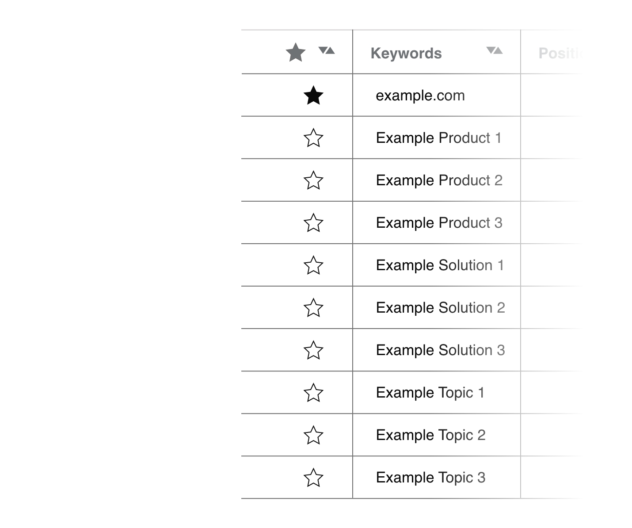The image size is (632, 528).
Task: Click the Keywords column header
Action: click(x=406, y=53)
